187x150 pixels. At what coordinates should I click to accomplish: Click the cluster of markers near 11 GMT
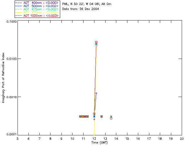coord(84,116)
